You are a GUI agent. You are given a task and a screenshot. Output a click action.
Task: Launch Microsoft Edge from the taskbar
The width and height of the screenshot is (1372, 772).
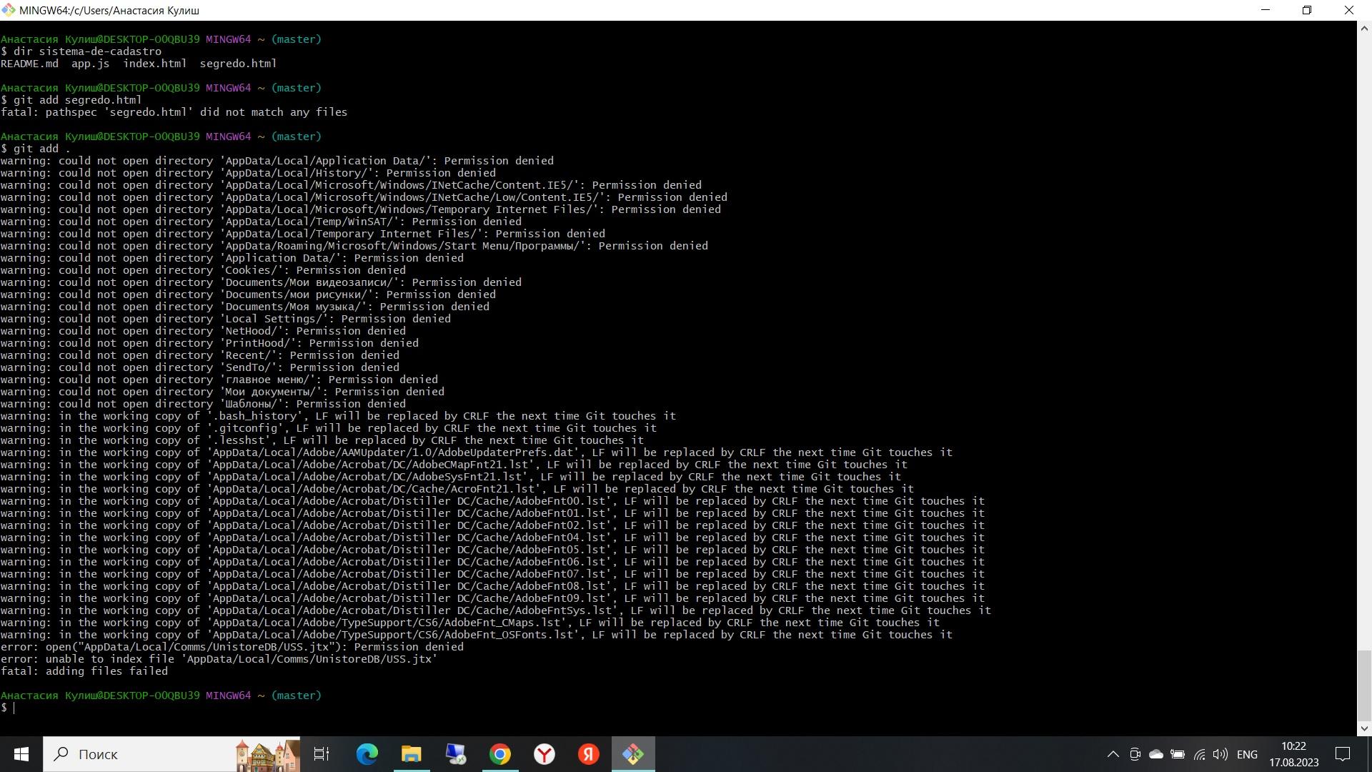pyautogui.click(x=367, y=754)
